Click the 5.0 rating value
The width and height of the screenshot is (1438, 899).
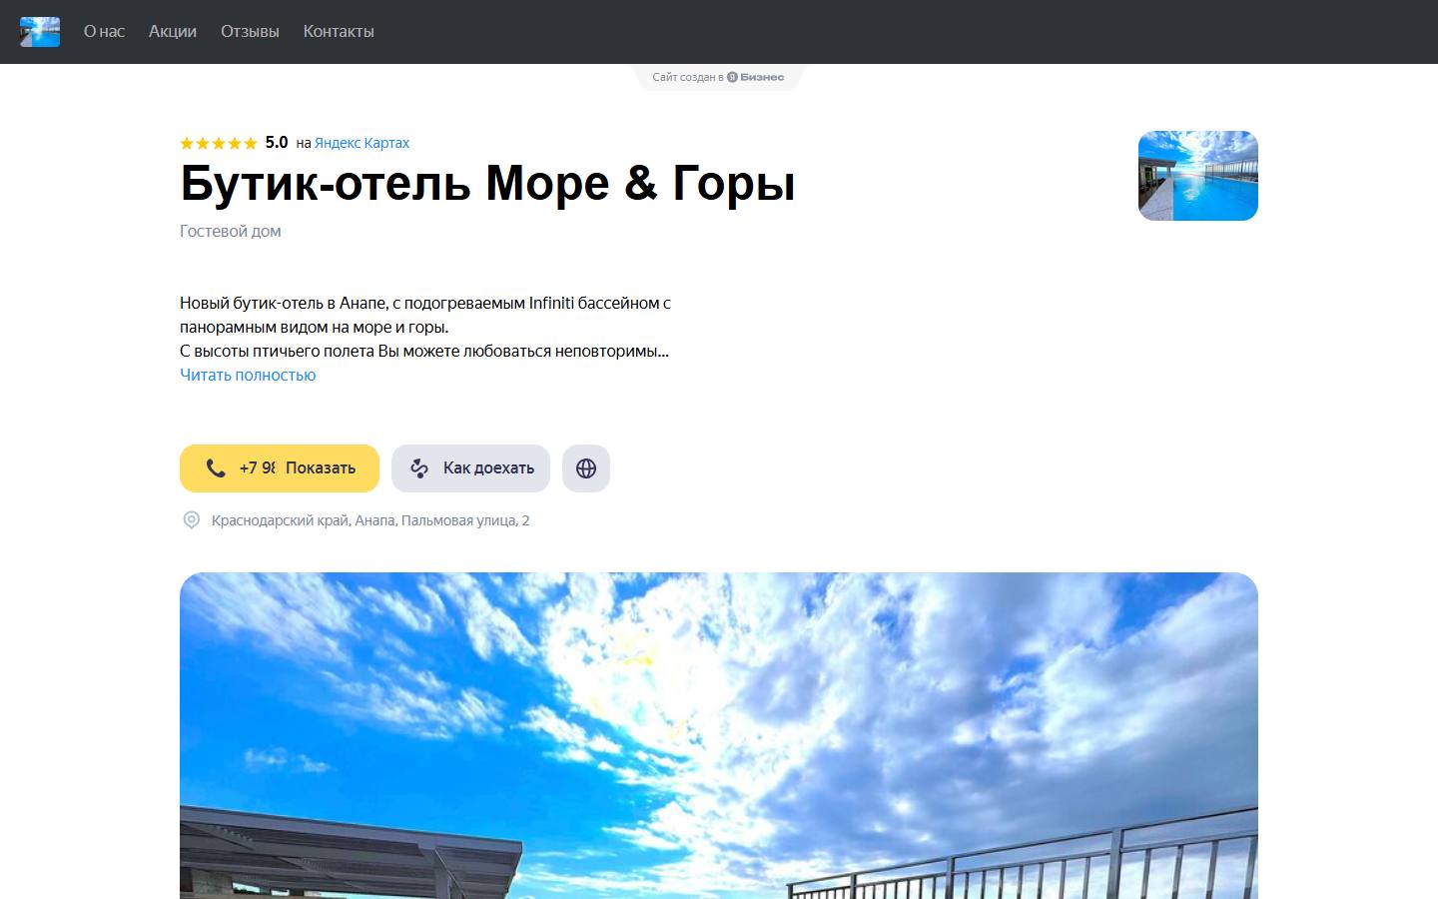coord(277,143)
